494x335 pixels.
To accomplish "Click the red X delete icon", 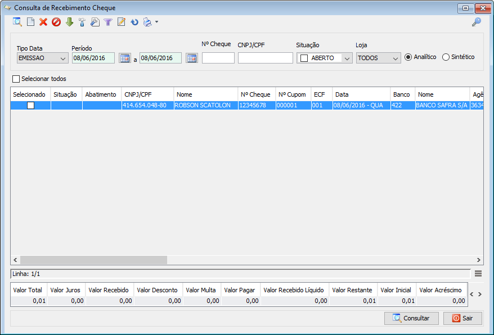I will (x=43, y=22).
